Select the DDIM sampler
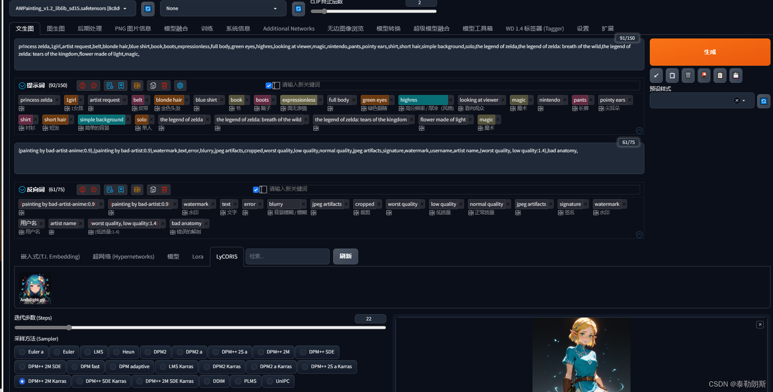The width and height of the screenshot is (773, 392). tap(214, 382)
